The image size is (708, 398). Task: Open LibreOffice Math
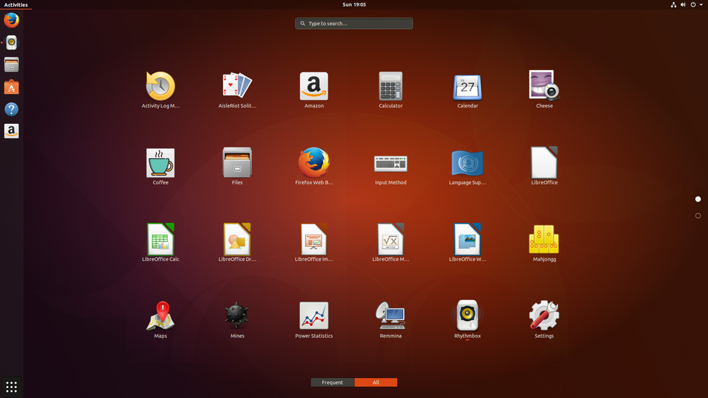[x=391, y=243]
